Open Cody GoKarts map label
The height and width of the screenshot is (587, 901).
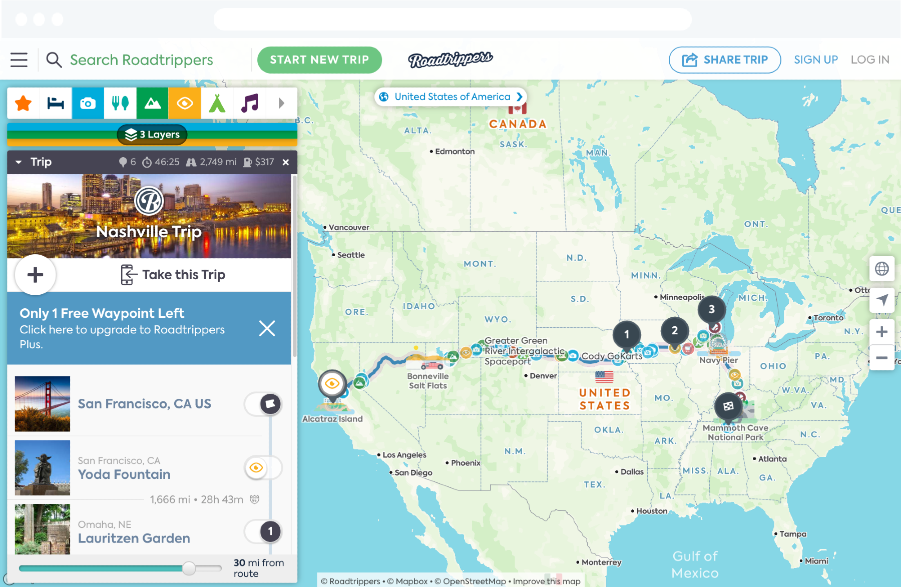612,356
